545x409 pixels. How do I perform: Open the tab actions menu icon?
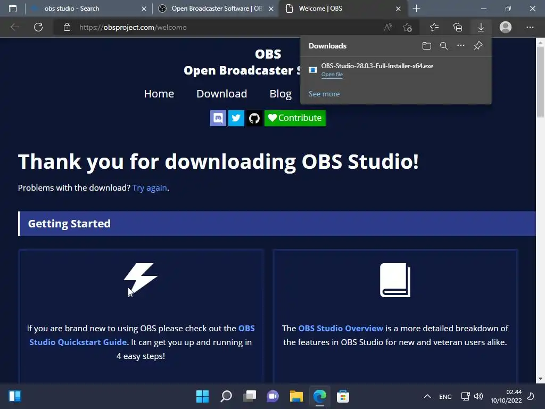pos(13,9)
